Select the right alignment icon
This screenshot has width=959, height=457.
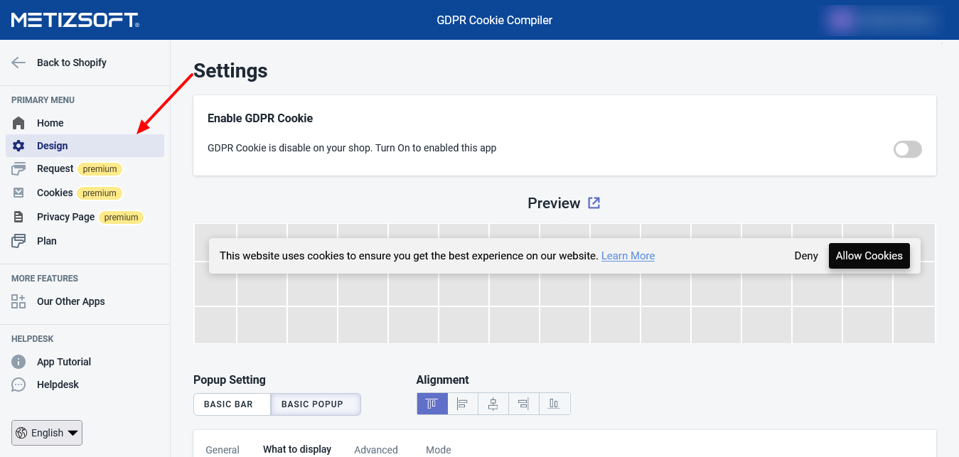coord(523,404)
